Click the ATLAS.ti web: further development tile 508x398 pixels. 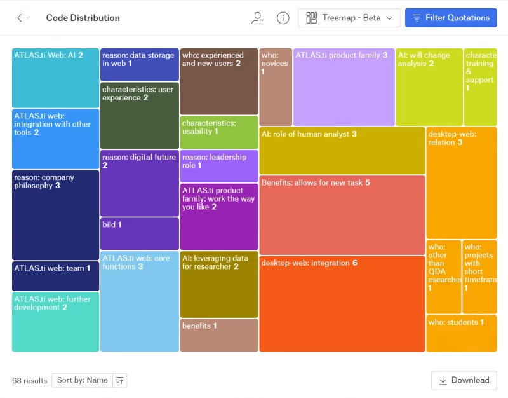coord(56,322)
